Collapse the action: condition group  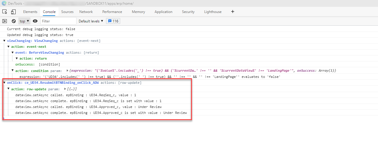click(x=13, y=71)
